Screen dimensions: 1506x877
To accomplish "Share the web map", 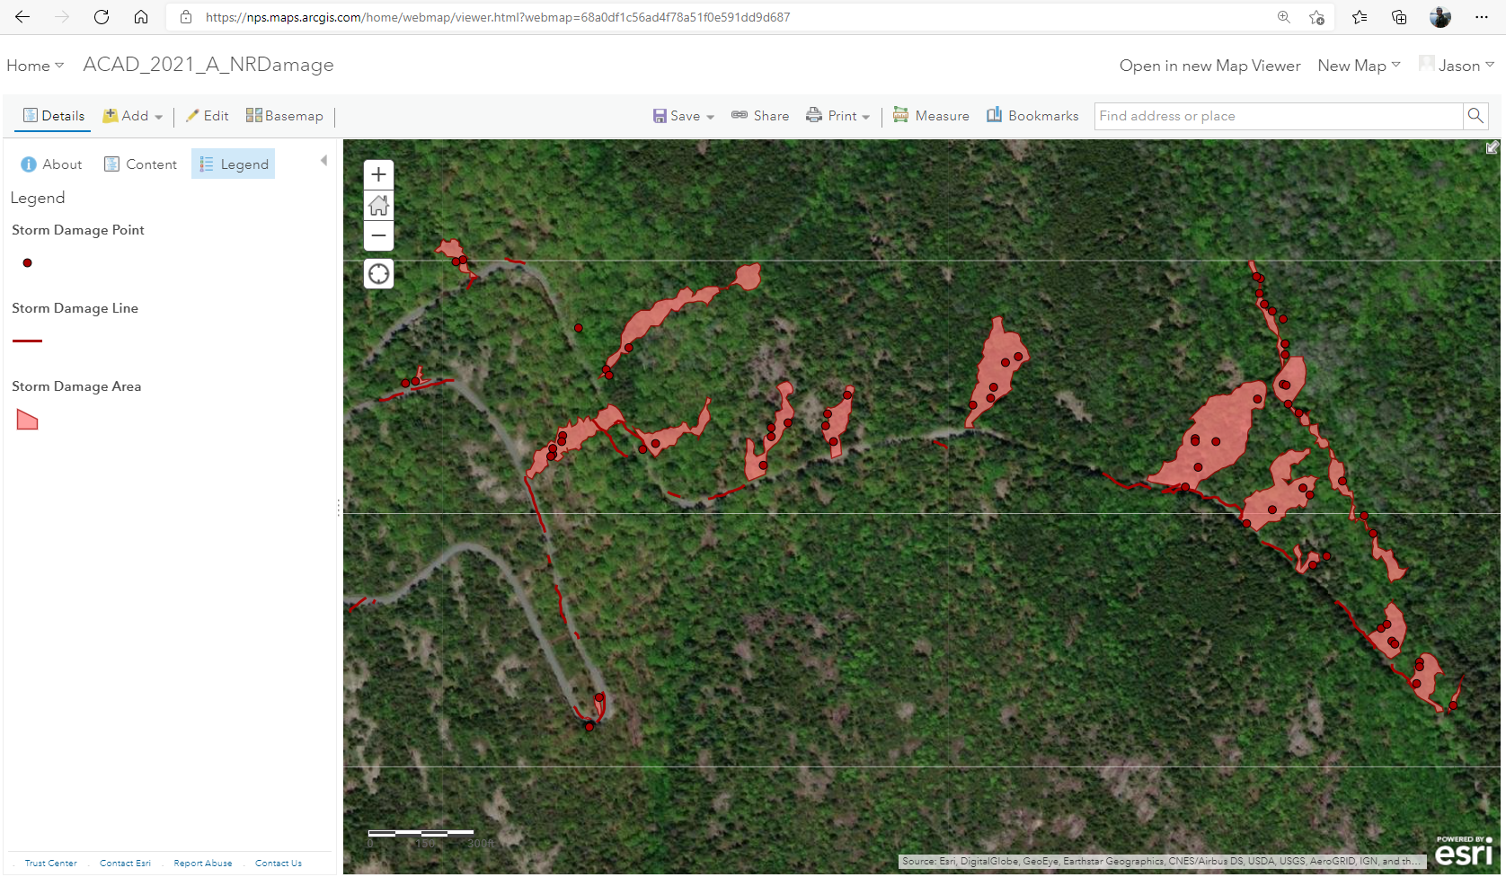I will 760,116.
